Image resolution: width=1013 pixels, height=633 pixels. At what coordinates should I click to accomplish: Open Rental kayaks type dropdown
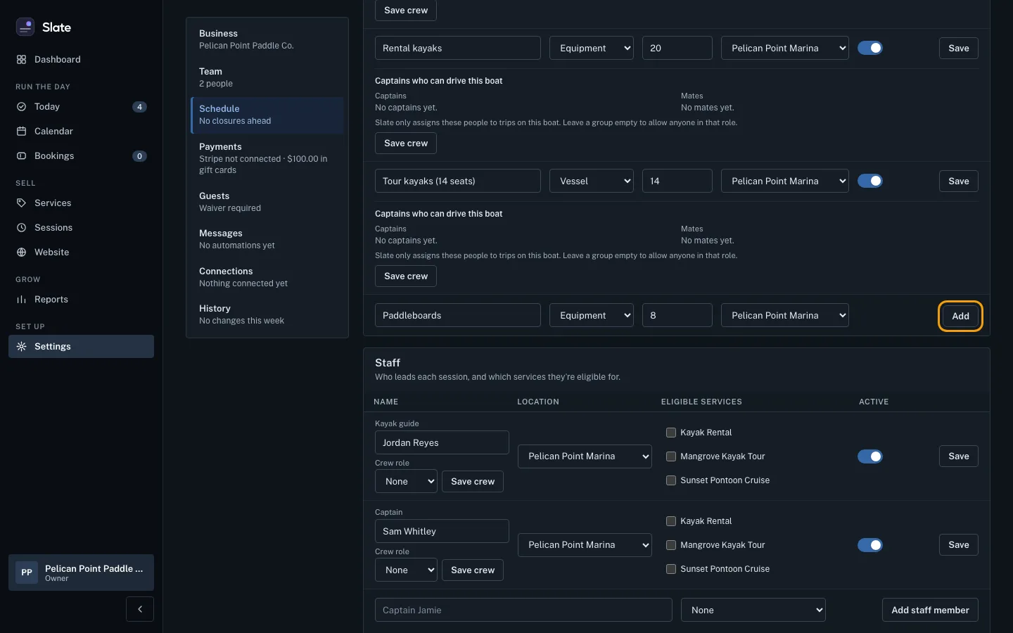click(x=592, y=48)
